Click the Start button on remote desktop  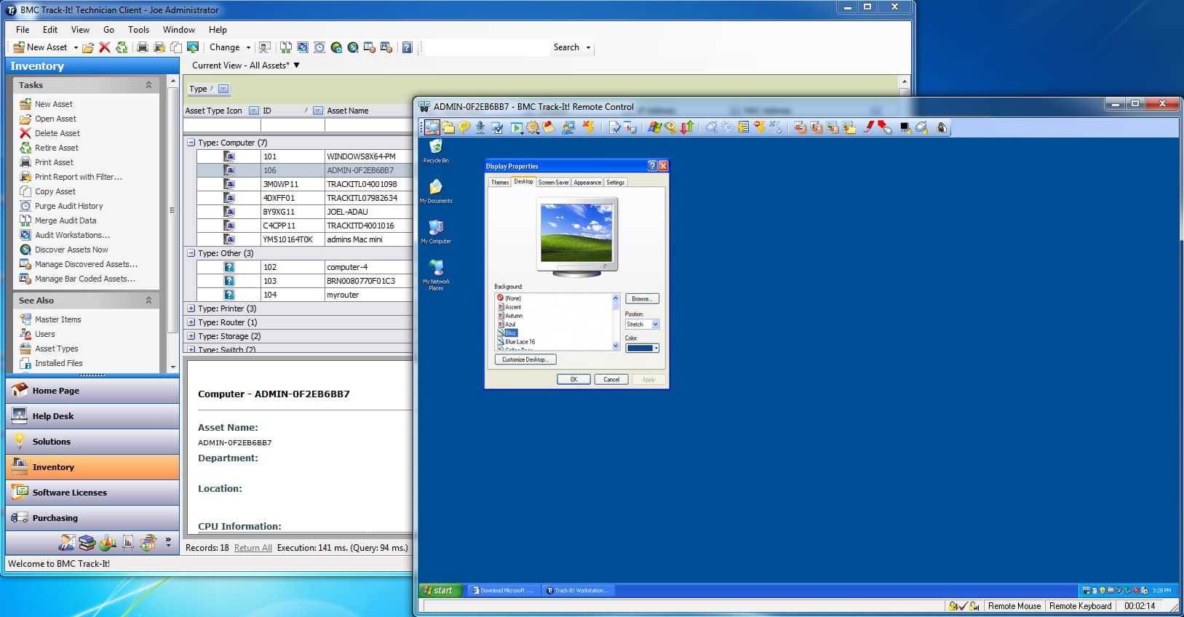[x=440, y=590]
